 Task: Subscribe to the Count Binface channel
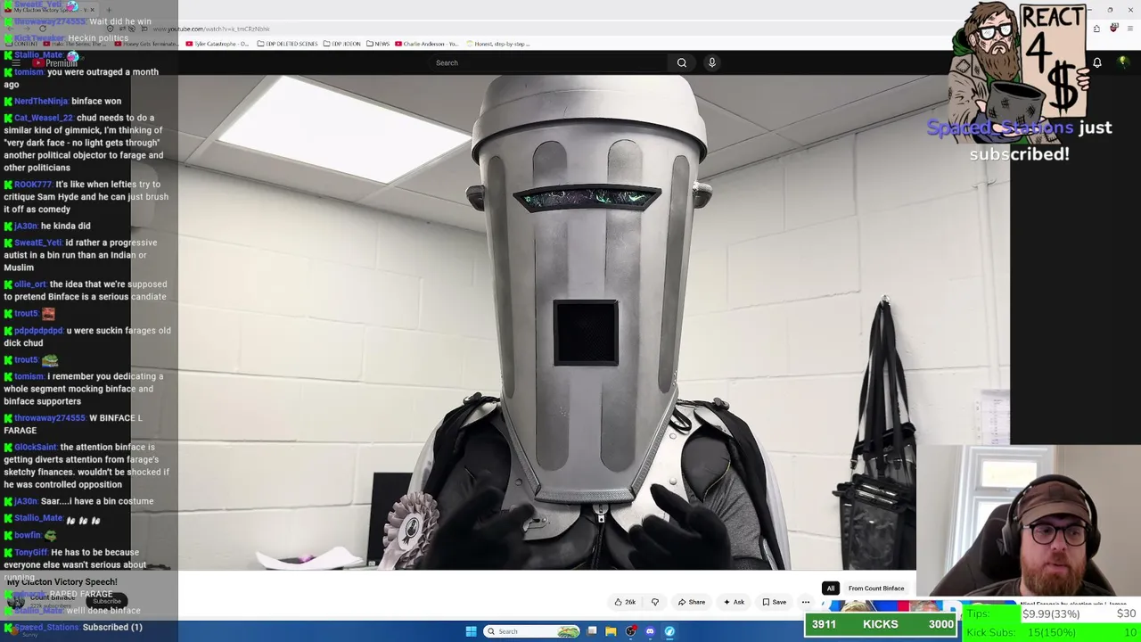click(106, 601)
